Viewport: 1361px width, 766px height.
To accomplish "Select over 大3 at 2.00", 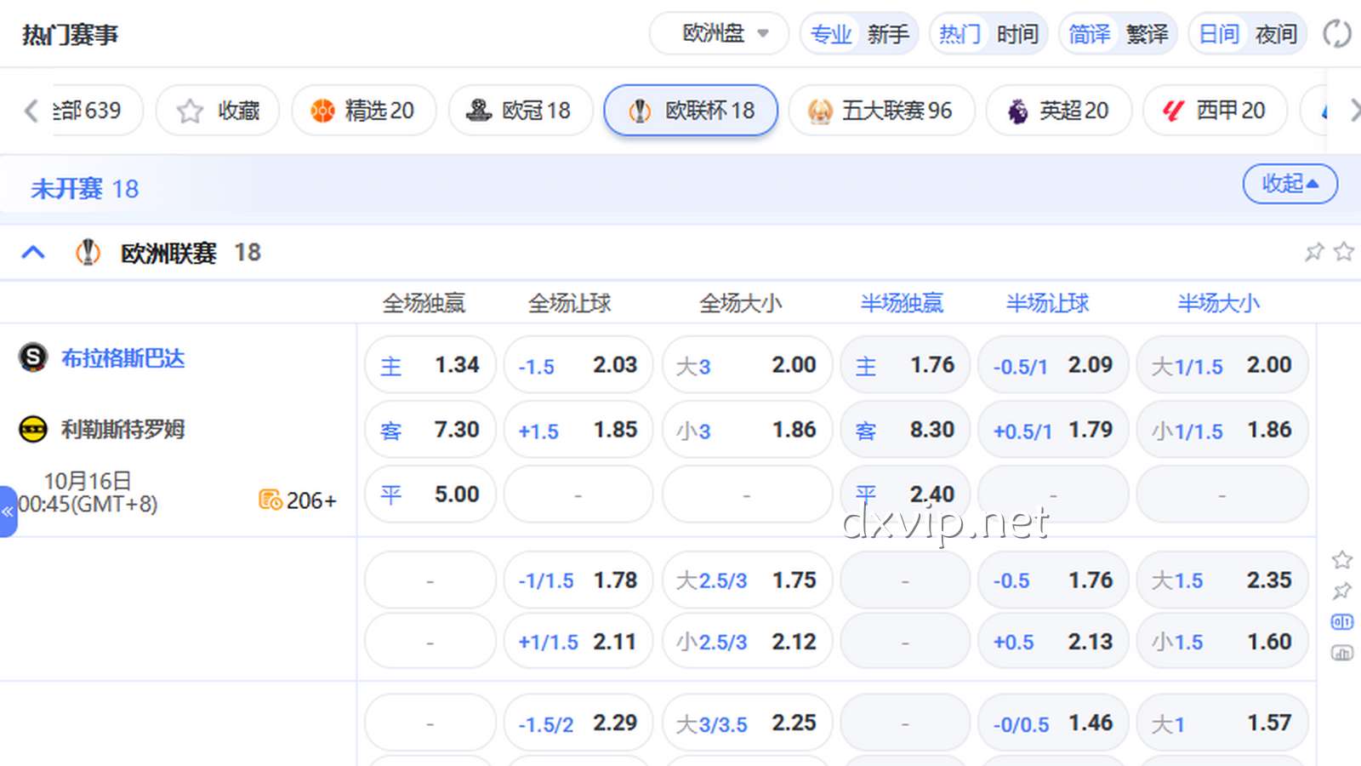I will (747, 365).
